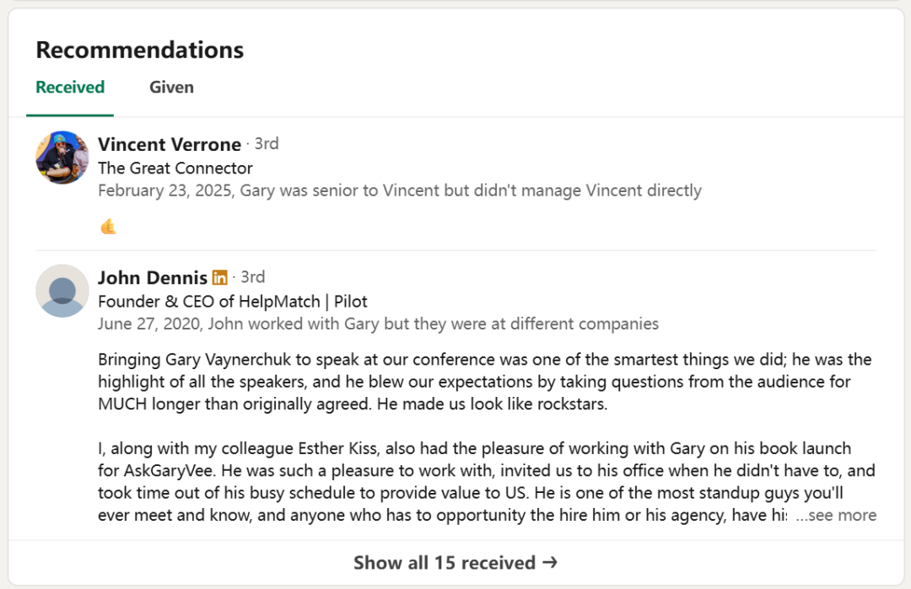This screenshot has height=589, width=911.
Task: Click the February 23, 2025 relationship line
Action: [x=399, y=190]
